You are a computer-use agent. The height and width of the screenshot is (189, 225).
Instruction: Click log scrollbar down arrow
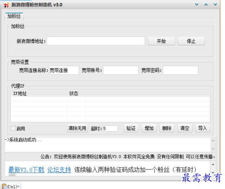tap(213, 149)
